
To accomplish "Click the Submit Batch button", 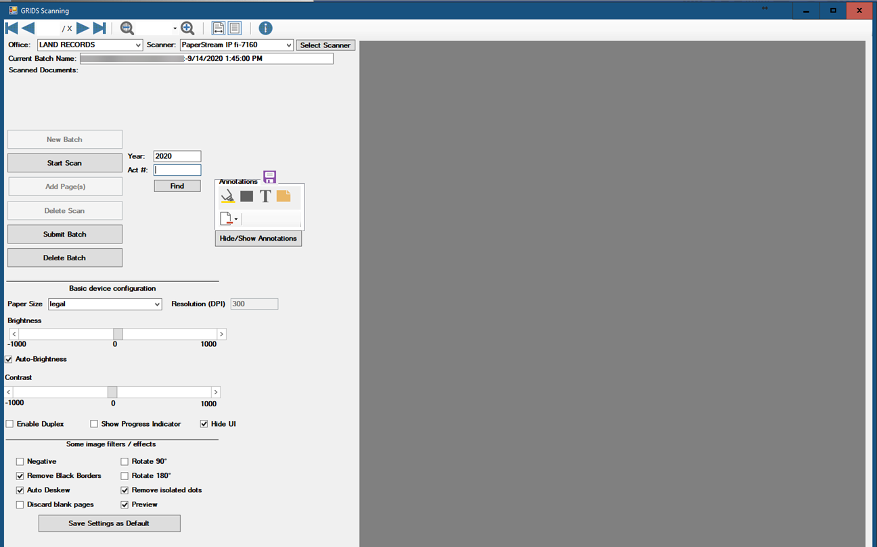I will pyautogui.click(x=64, y=234).
